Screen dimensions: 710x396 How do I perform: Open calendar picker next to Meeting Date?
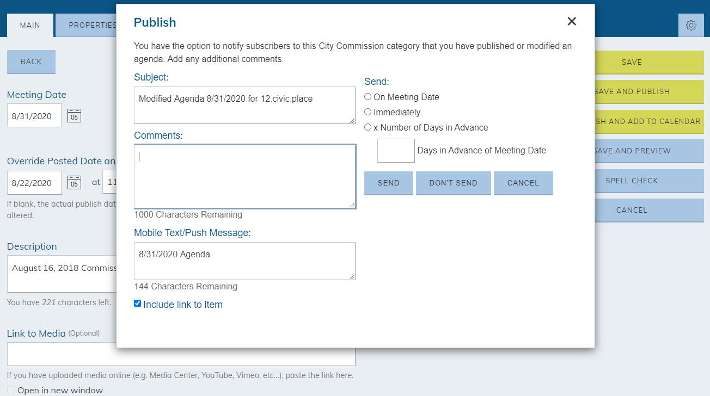74,115
